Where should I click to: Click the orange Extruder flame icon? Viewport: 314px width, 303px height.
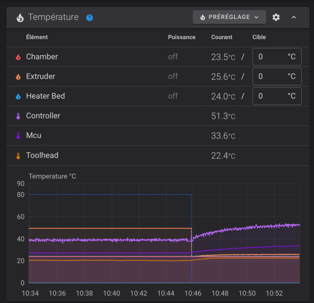point(18,77)
